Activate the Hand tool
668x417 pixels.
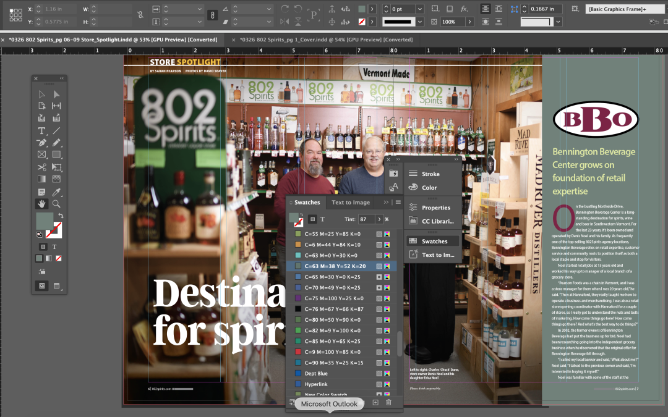(x=41, y=203)
